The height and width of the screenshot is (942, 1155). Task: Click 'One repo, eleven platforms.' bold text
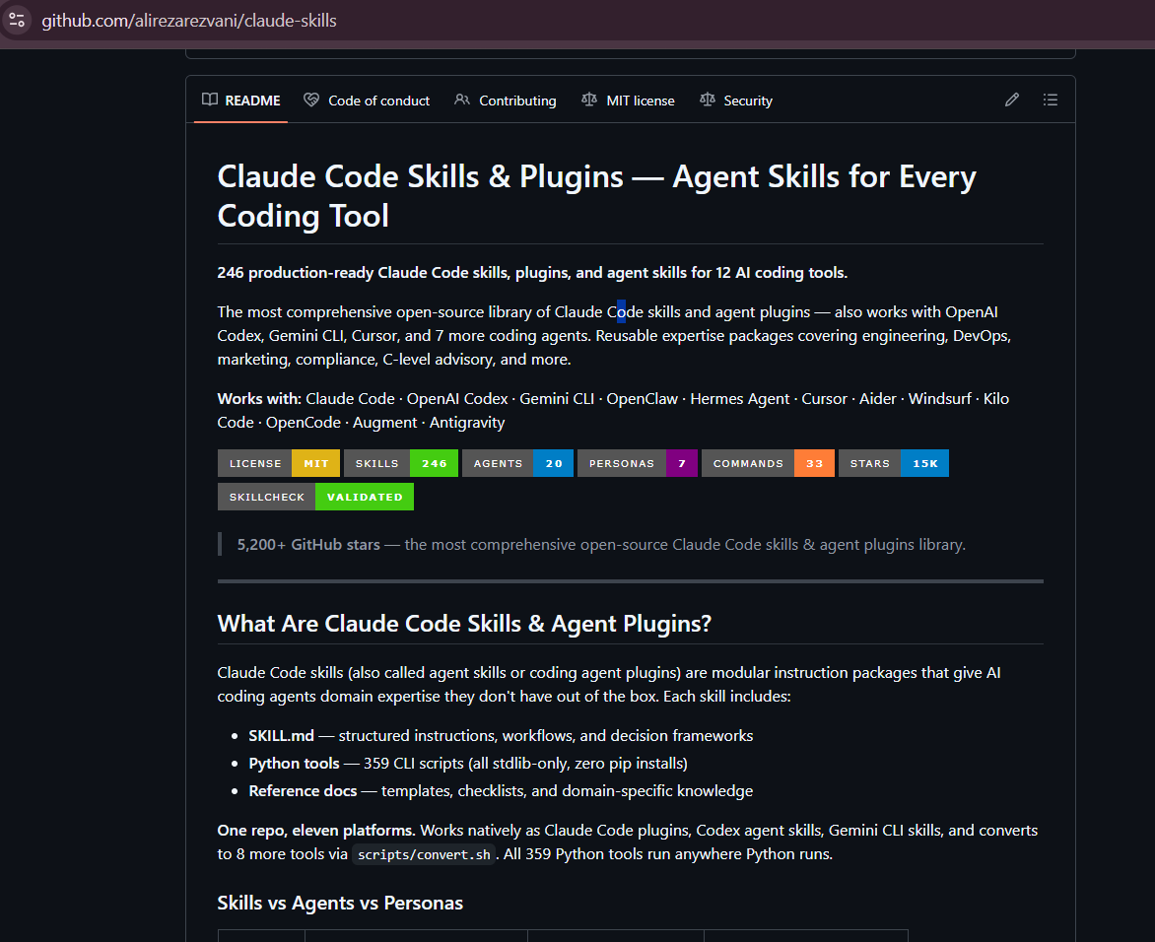(316, 830)
